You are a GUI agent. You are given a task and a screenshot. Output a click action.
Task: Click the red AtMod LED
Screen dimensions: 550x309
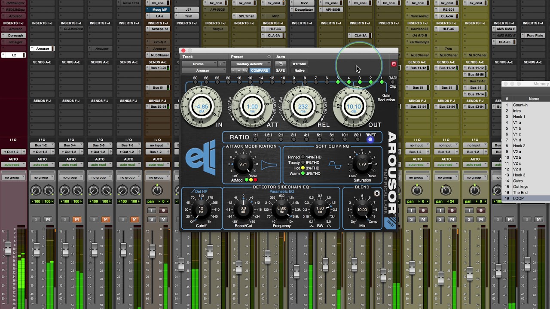[x=255, y=180]
